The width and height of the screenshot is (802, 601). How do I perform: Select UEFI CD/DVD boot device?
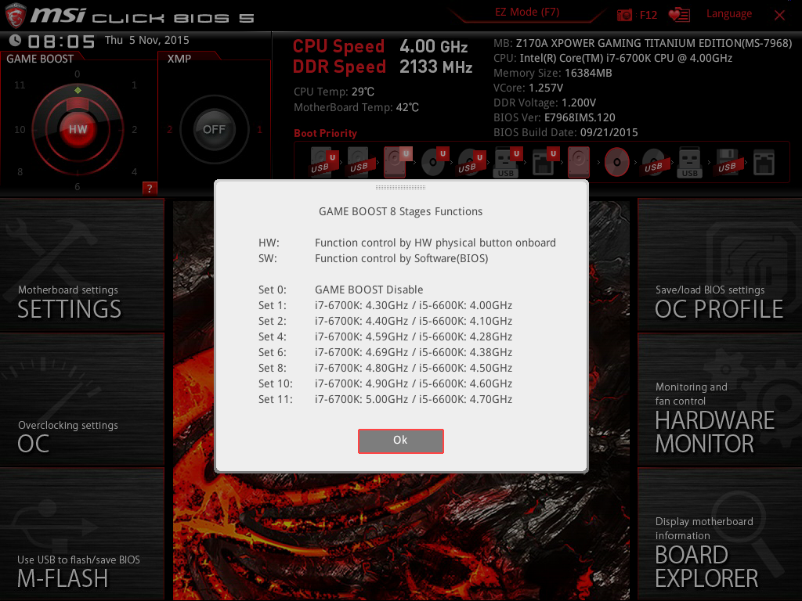click(x=435, y=162)
